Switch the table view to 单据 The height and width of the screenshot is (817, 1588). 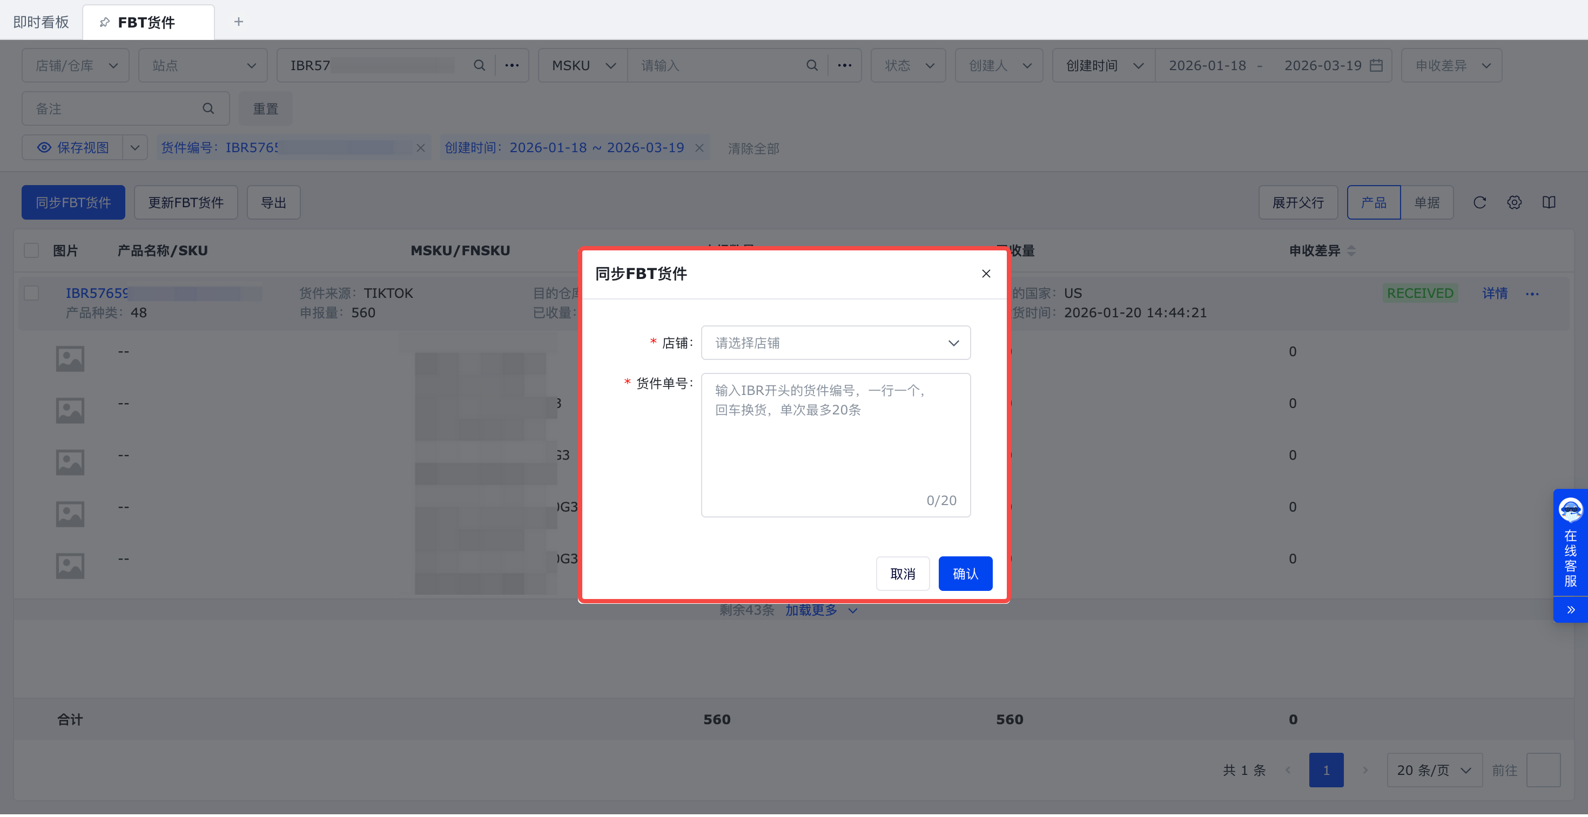1426,202
